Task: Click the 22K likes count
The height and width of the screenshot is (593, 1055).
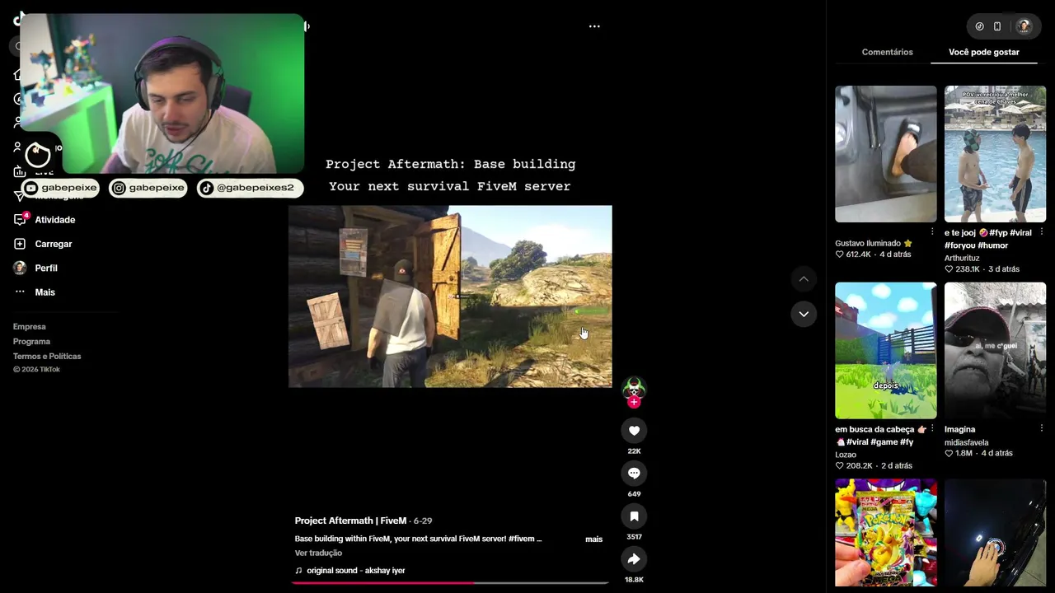Action: click(x=634, y=451)
